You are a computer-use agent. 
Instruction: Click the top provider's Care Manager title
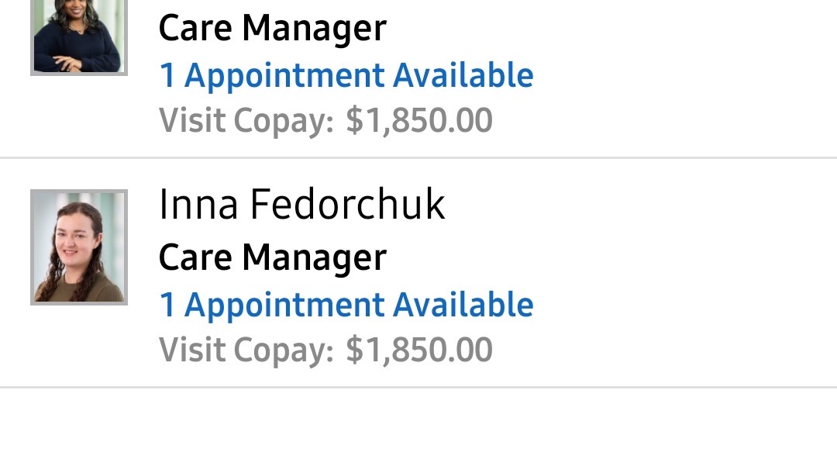pyautogui.click(x=273, y=28)
